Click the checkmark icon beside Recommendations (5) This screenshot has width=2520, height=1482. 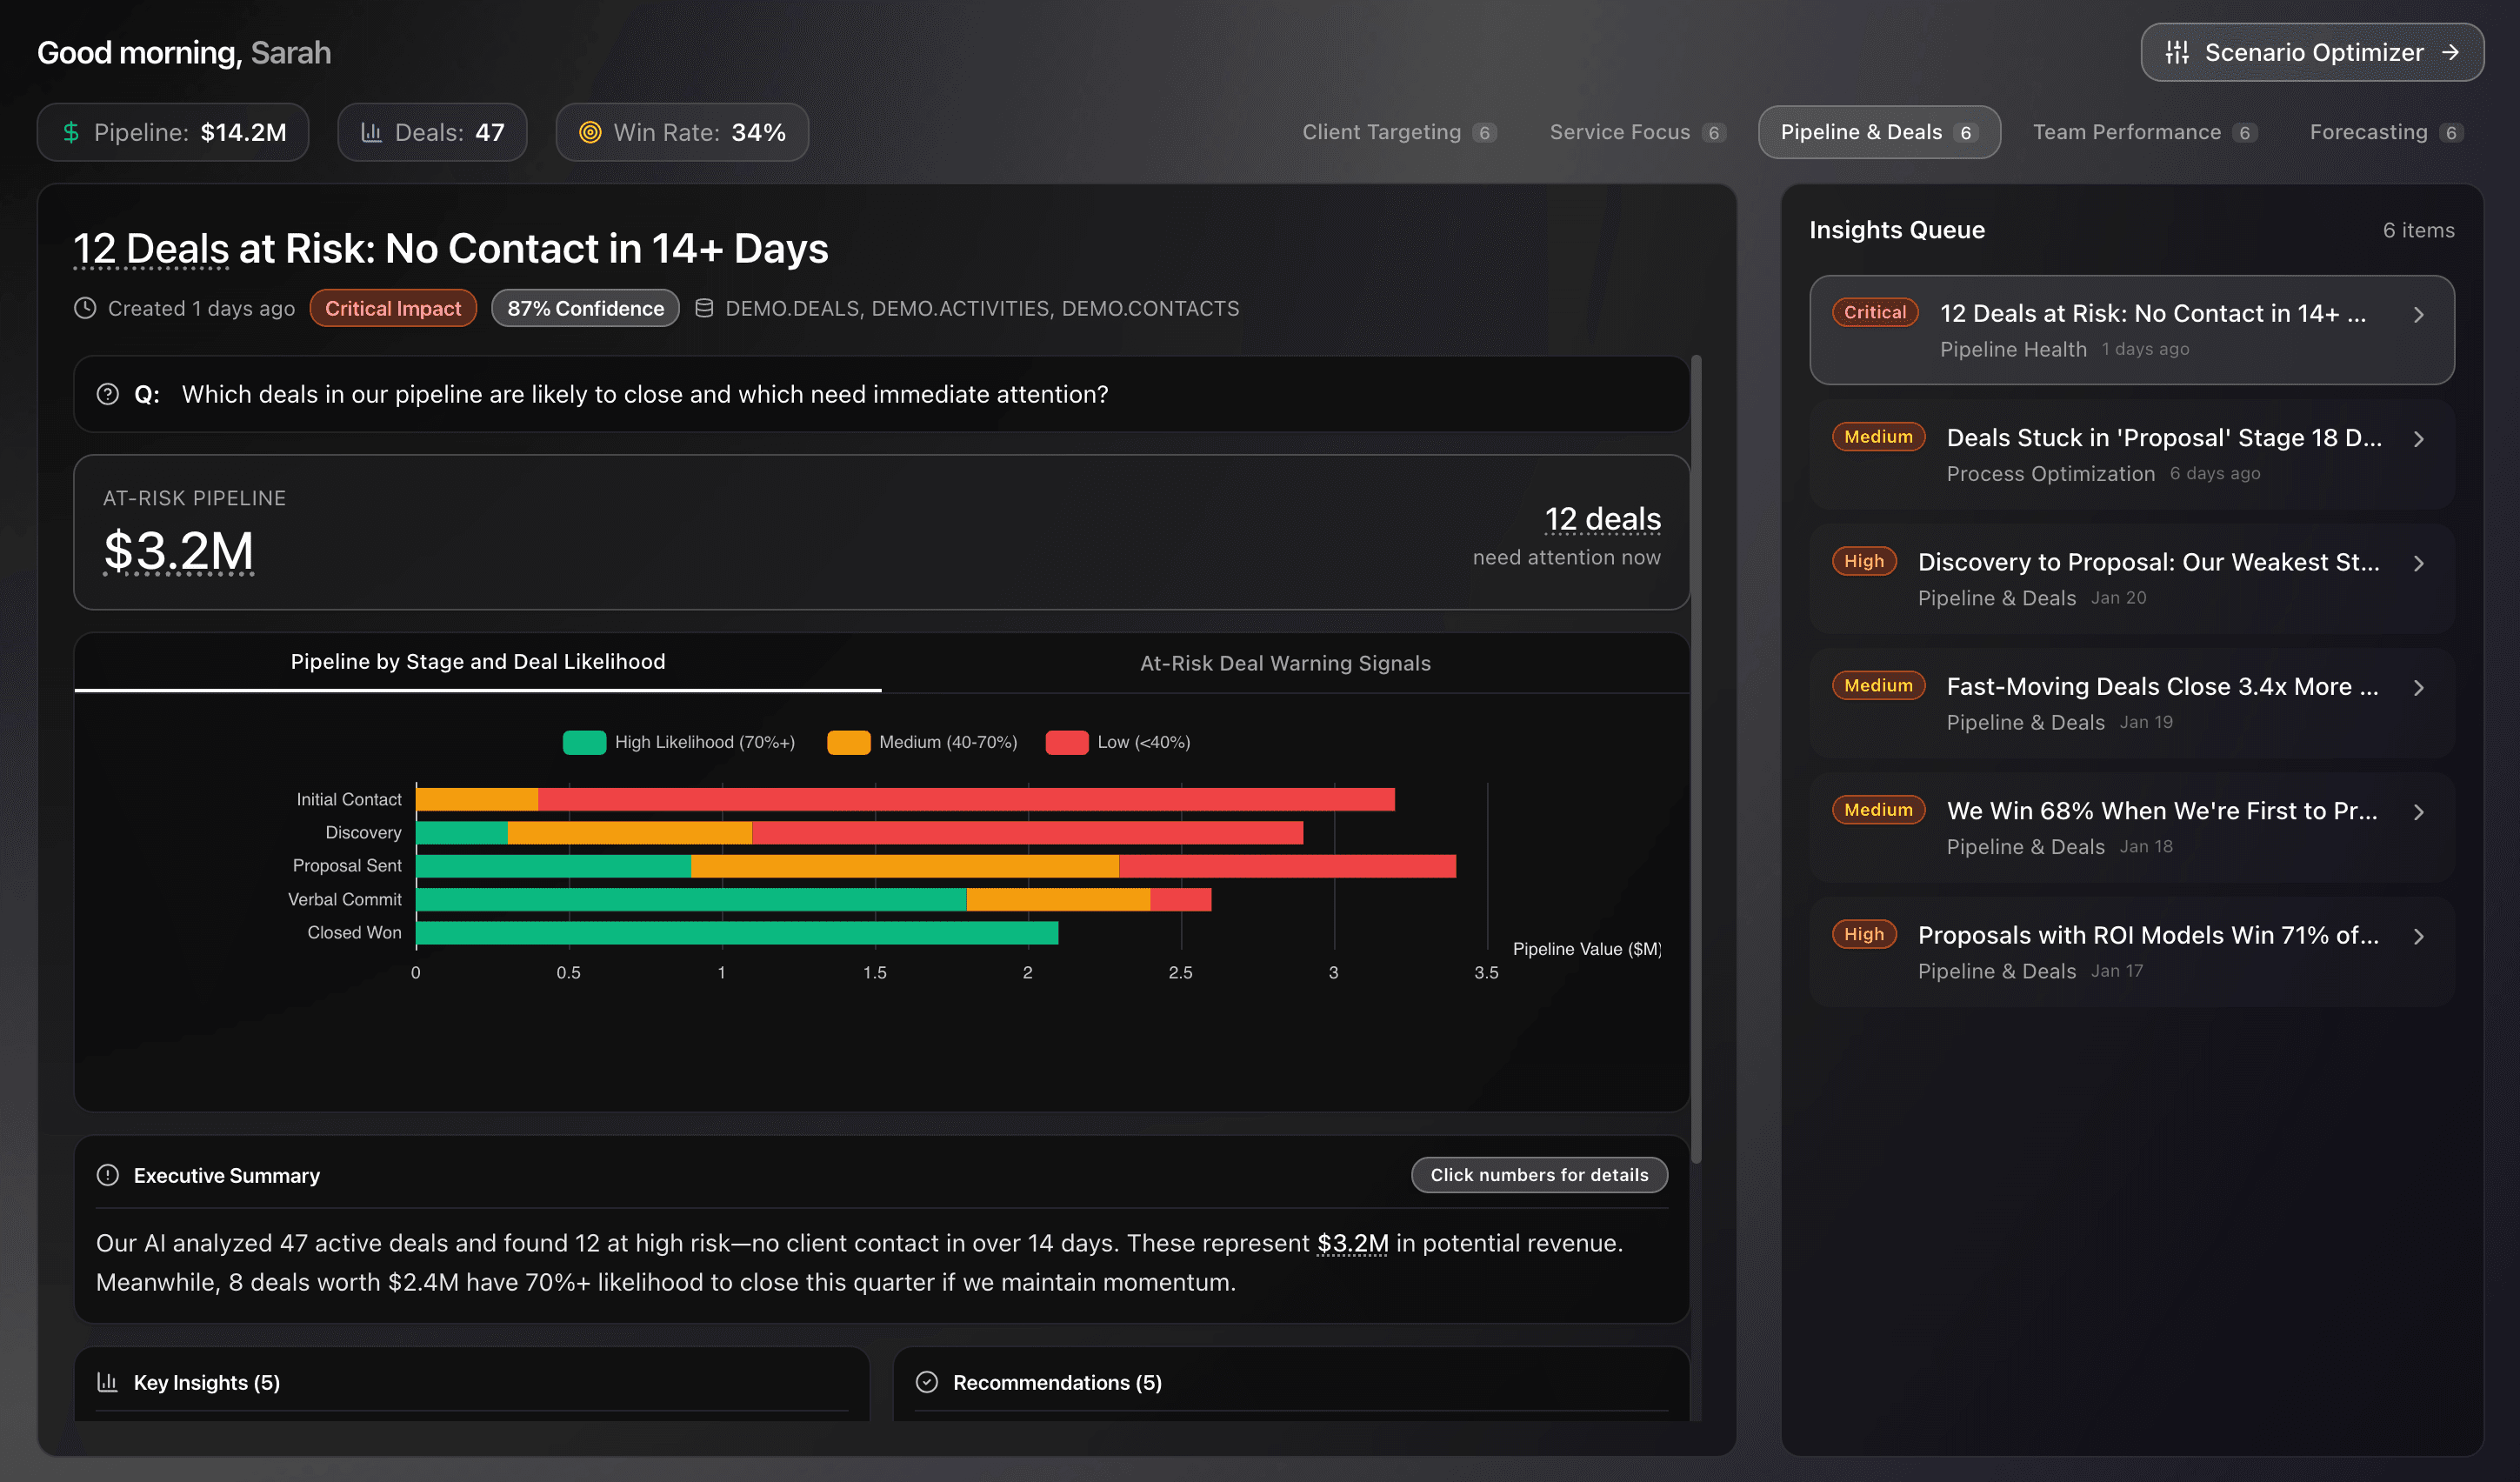(927, 1382)
